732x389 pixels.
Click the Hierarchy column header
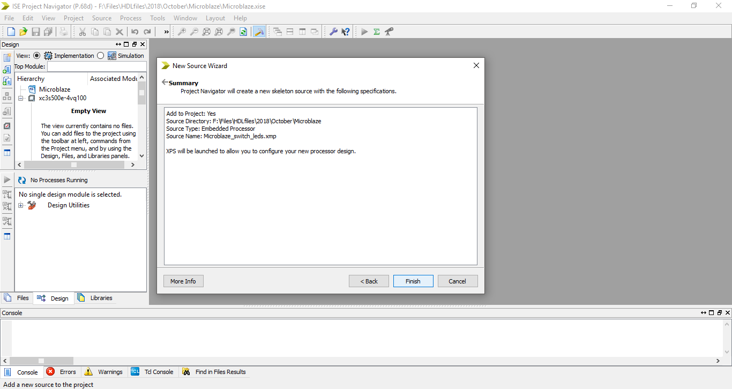pos(51,79)
